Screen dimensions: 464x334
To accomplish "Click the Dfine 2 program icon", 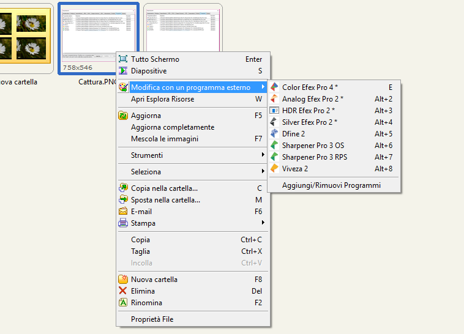I will (x=274, y=134).
